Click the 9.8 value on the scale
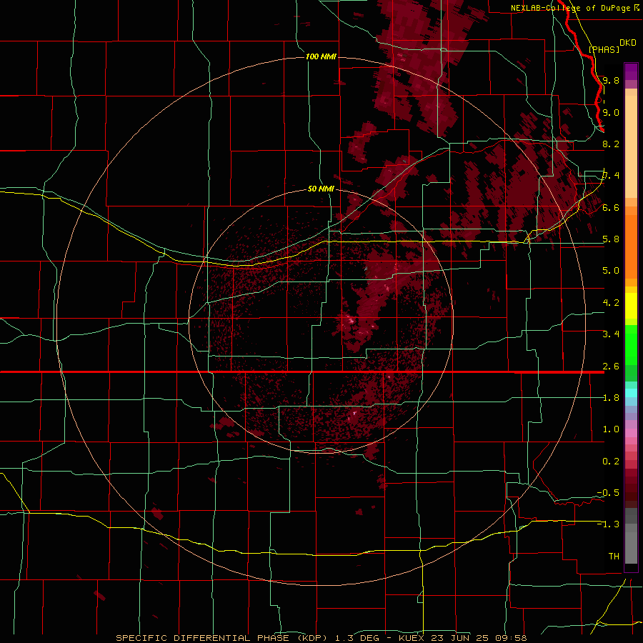The image size is (643, 643). click(x=611, y=80)
